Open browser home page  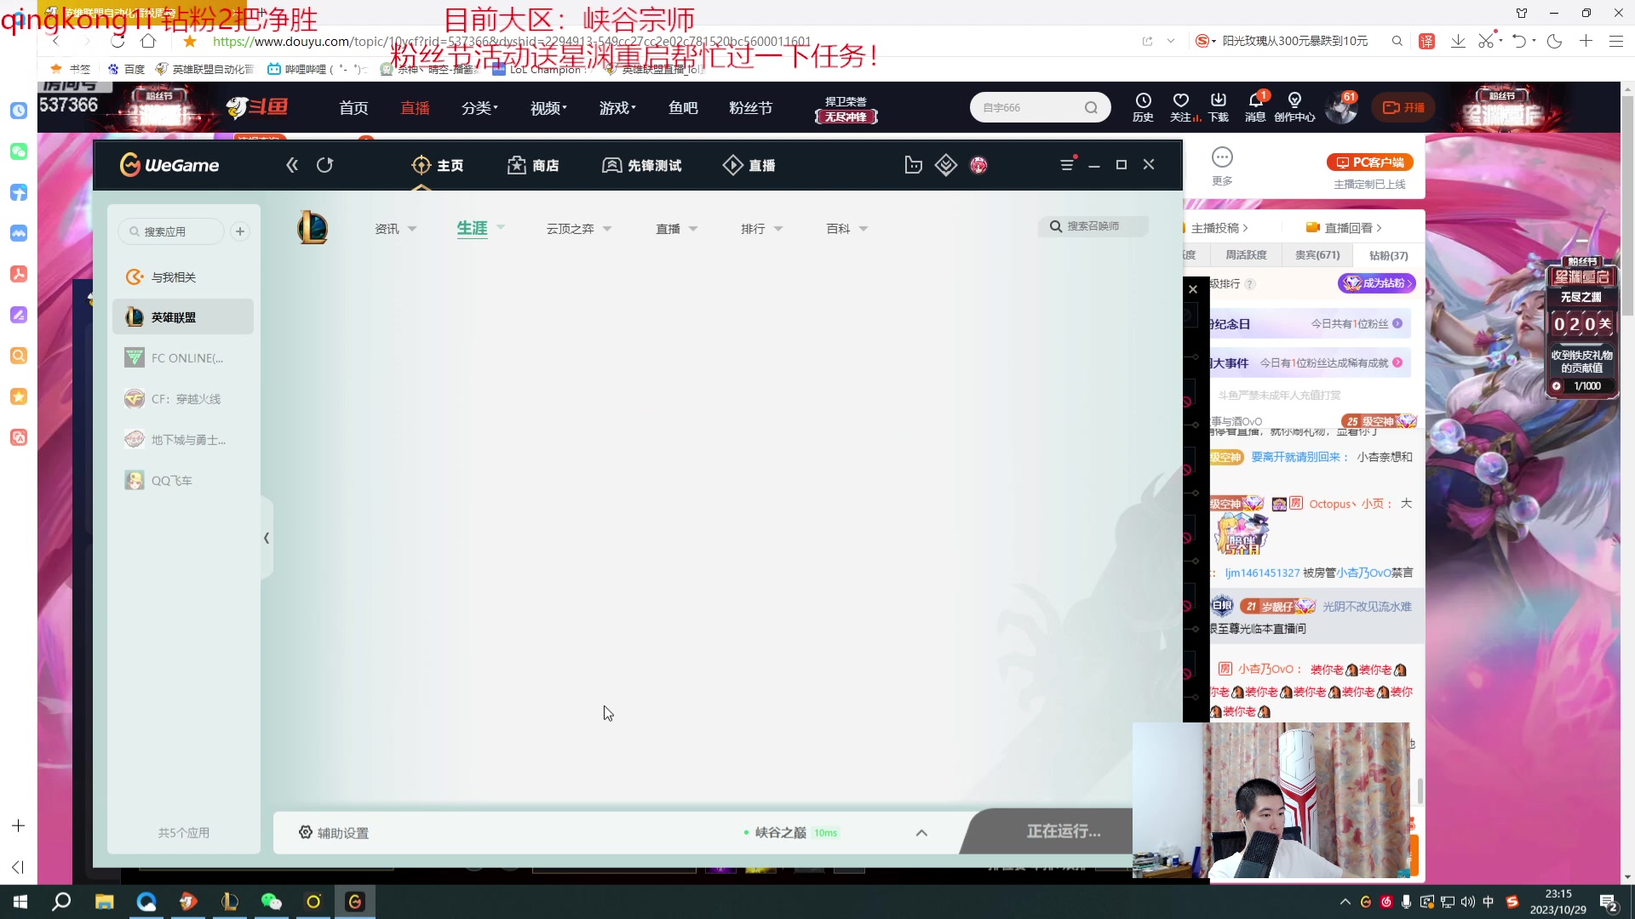click(x=148, y=41)
